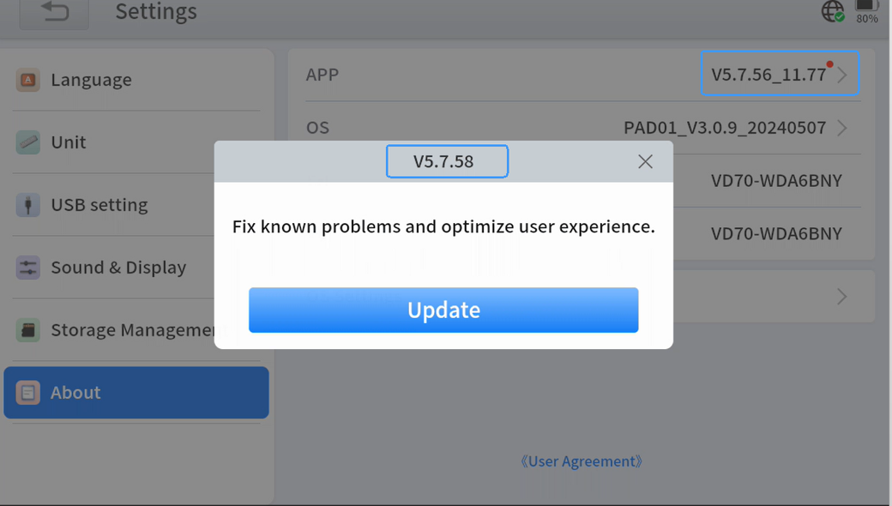892x506 pixels.
Task: Open the User Agreement link
Action: click(x=582, y=461)
